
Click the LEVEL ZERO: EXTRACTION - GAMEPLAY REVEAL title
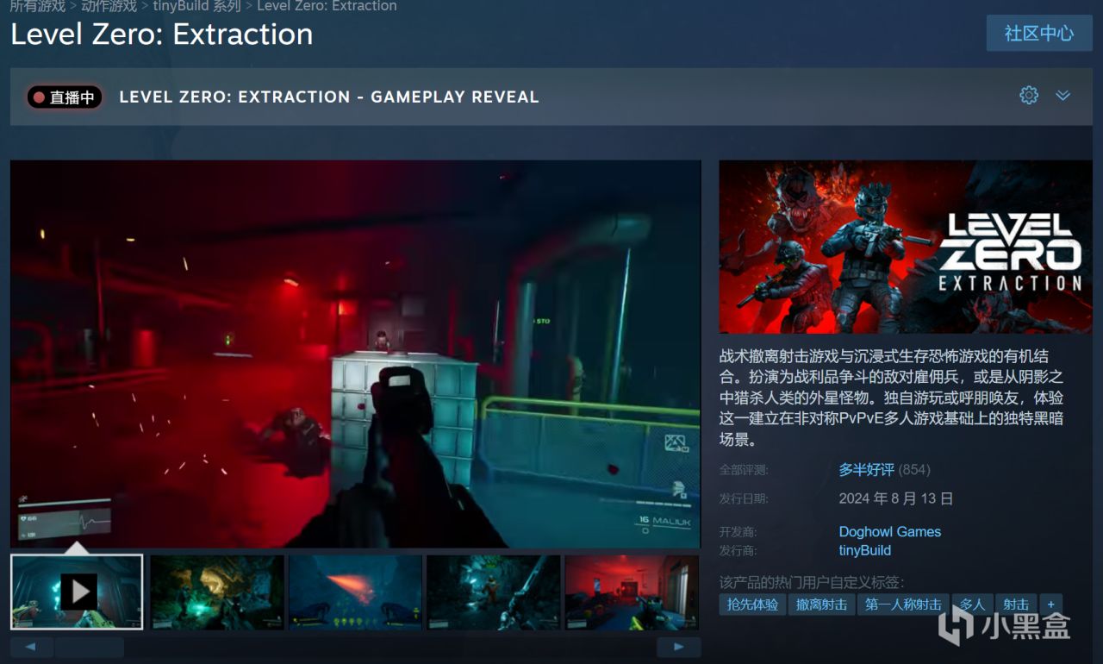pos(329,97)
